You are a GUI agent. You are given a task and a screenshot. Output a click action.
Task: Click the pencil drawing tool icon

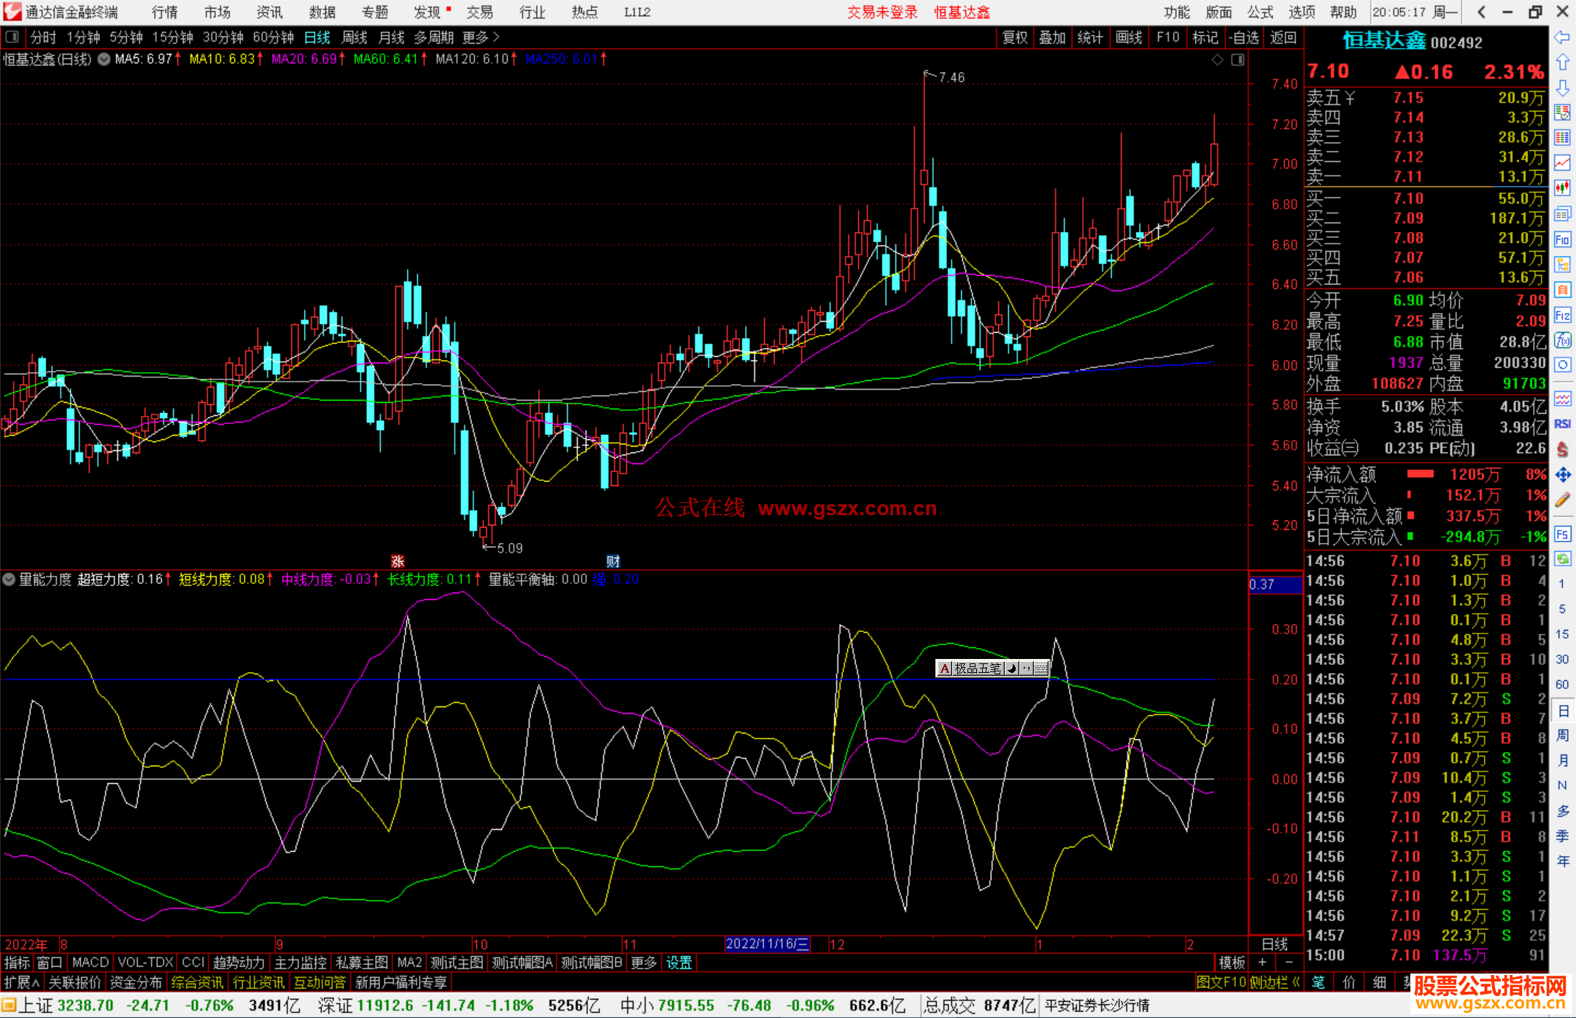(1562, 500)
